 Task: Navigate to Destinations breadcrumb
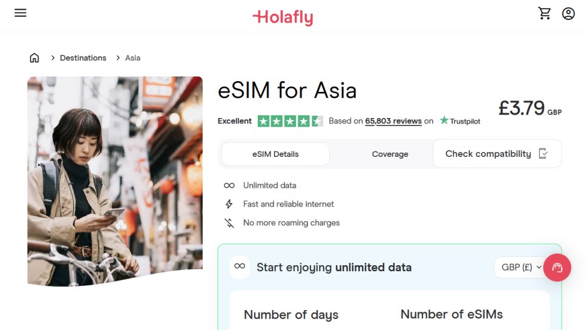click(x=83, y=58)
